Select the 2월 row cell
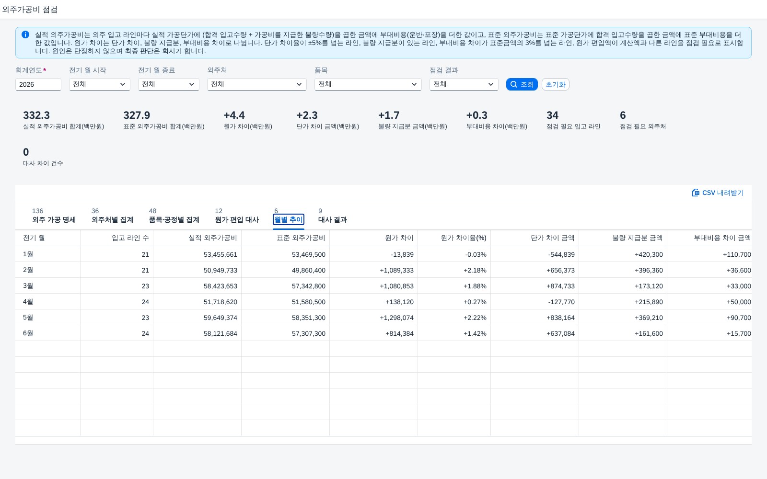 tap(48, 270)
